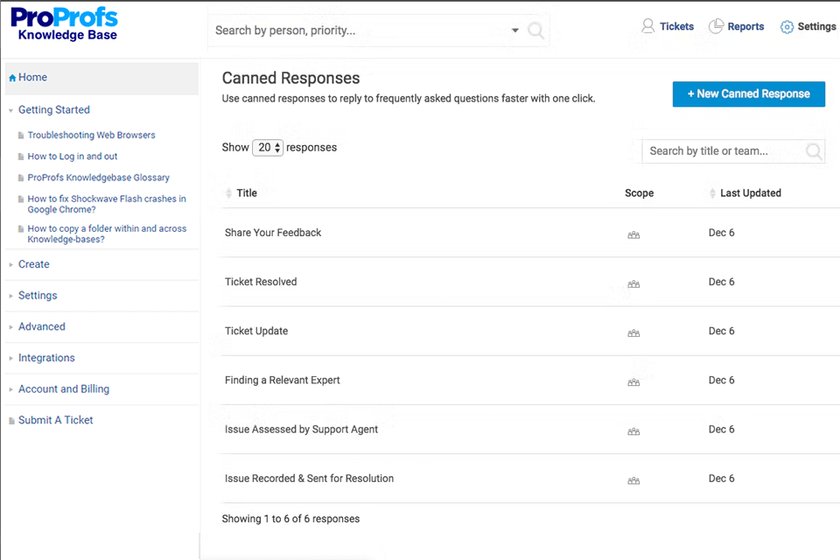Go to Home in the sidebar

coord(32,77)
